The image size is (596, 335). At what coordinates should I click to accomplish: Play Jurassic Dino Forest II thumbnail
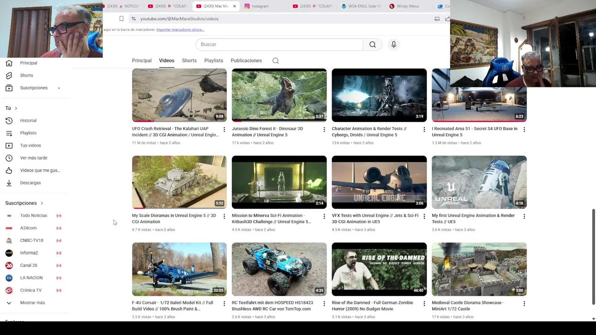coord(279,95)
